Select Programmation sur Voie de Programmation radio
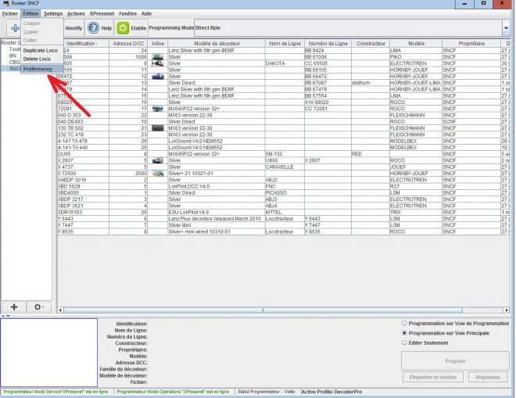Screen dimensions: 516x398 point(404,324)
